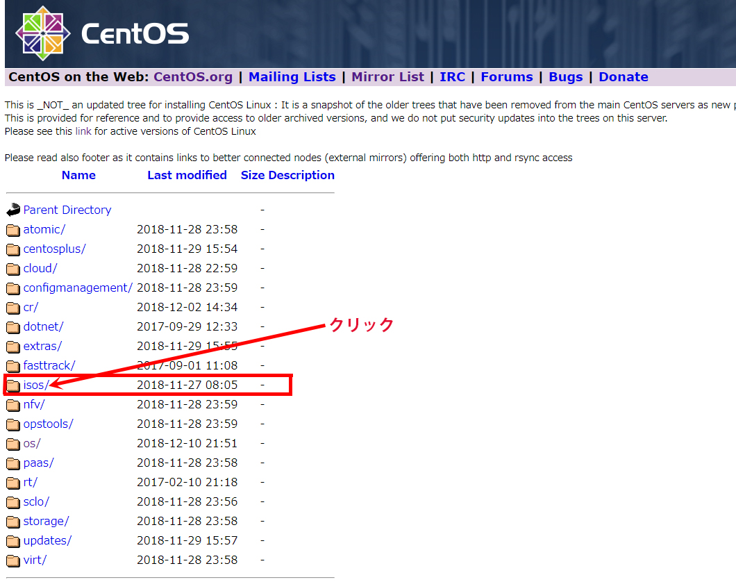Click the folder icon beside cloud/

[x=13, y=269]
